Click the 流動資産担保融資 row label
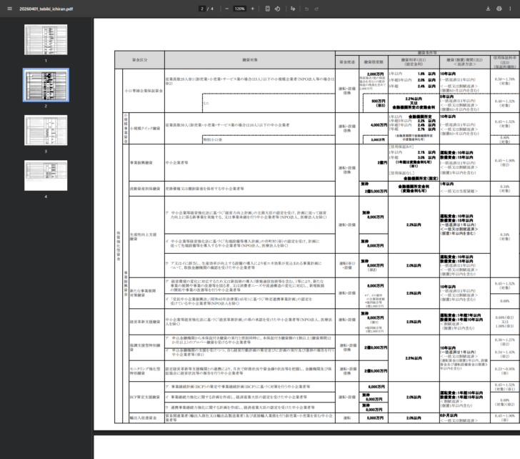The height and width of the screenshot is (459, 520). click(145, 189)
